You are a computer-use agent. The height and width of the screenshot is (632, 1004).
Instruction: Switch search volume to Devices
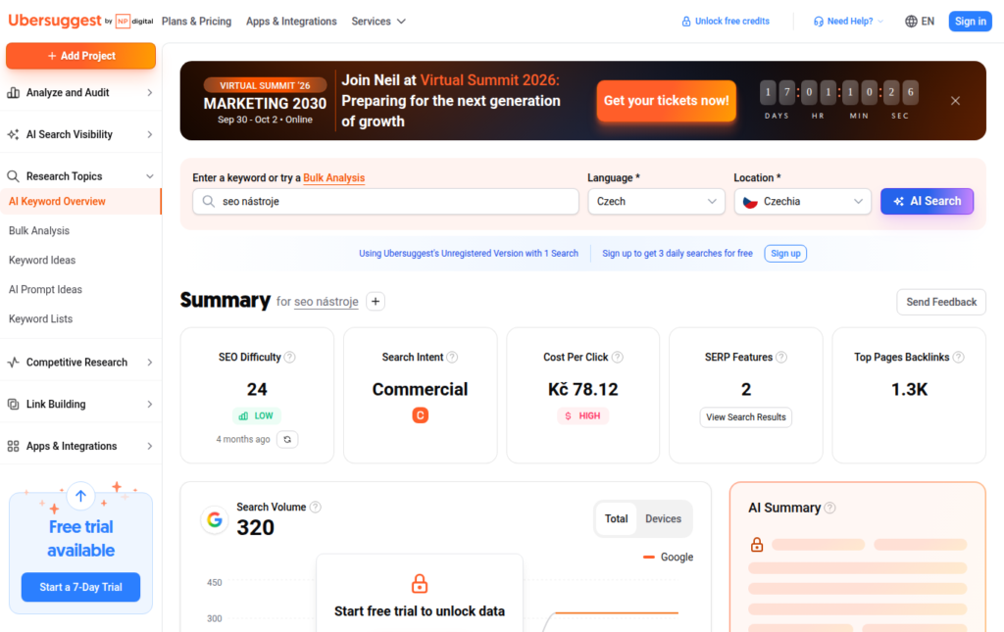tap(664, 518)
